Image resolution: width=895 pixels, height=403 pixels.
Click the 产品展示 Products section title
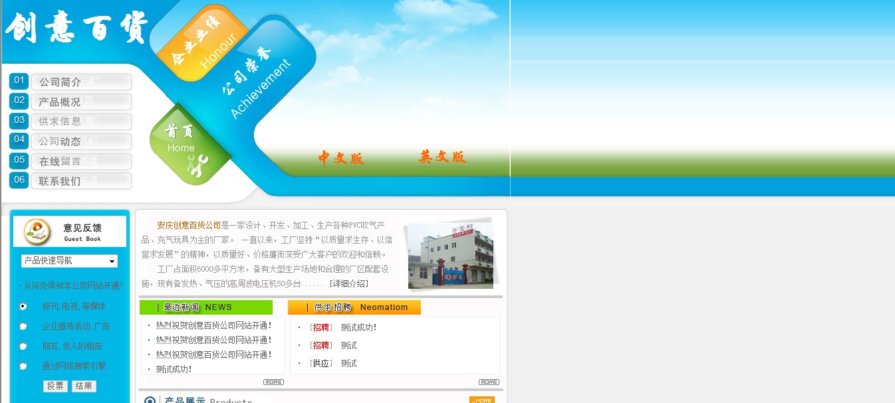[x=208, y=400]
